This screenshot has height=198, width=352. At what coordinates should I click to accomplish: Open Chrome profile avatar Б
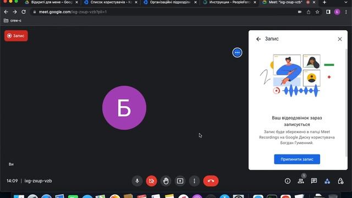pyautogui.click(x=337, y=12)
